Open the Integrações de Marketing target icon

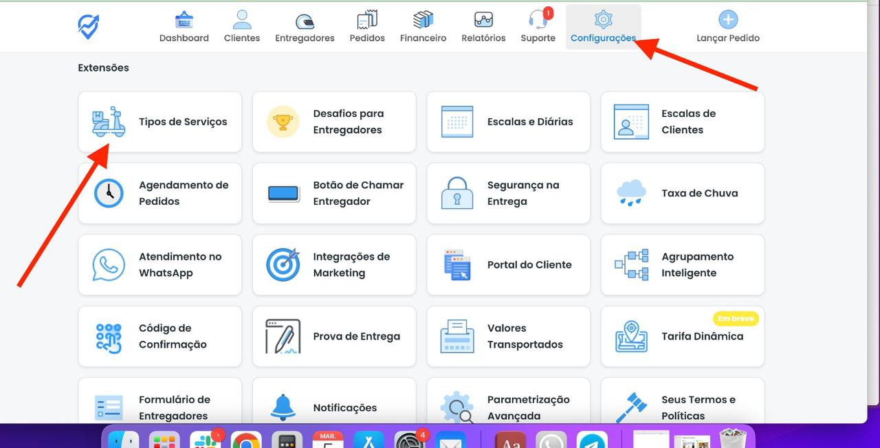click(x=282, y=265)
